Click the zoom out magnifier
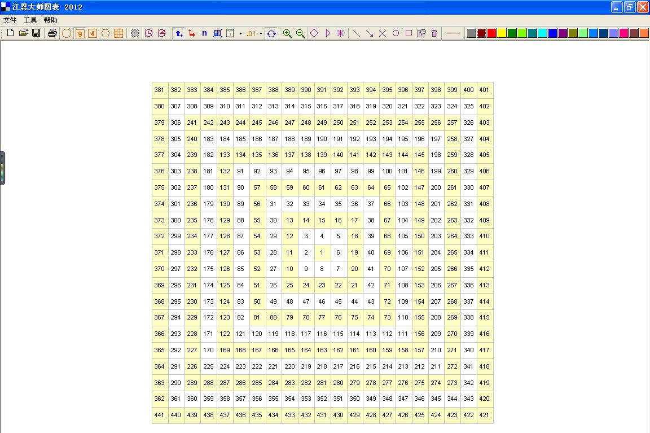 tap(300, 33)
